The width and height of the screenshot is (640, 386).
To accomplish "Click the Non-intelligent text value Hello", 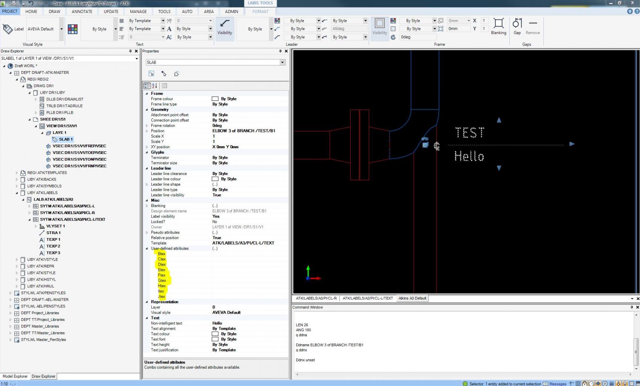I will pos(217,323).
